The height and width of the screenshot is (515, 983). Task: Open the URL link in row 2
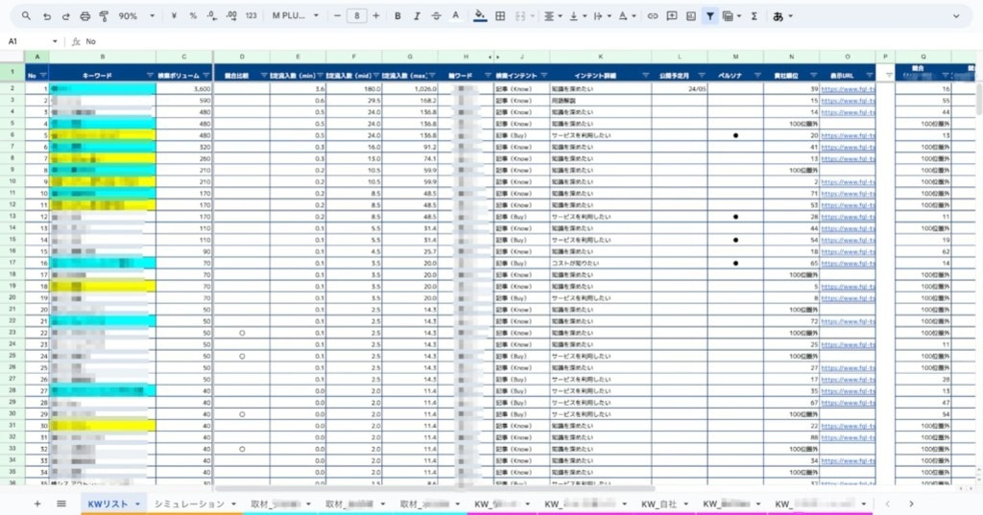pyautogui.click(x=848, y=89)
